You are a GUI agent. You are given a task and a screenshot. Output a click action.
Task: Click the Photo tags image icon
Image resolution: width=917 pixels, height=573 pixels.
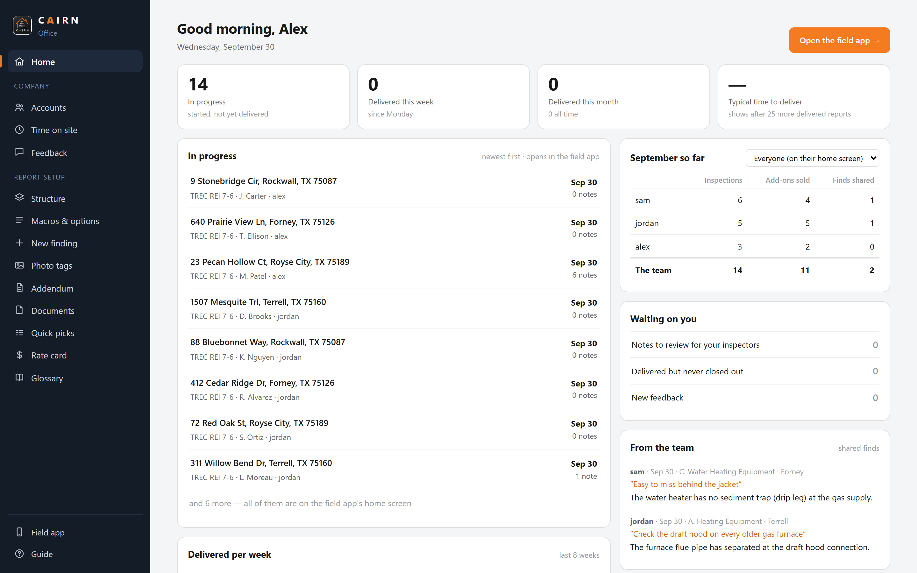click(19, 265)
